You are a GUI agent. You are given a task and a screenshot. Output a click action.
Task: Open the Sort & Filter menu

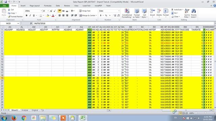(187, 13)
